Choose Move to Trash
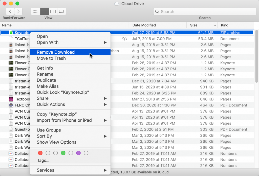The width and height of the screenshot is (259, 176). tap(70, 58)
